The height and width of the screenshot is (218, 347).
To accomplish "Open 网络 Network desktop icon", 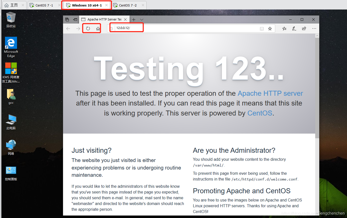I will (x=11, y=147).
